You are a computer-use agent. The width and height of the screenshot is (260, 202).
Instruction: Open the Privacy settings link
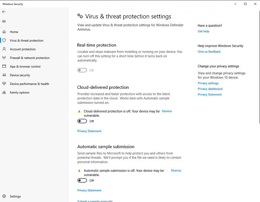click(x=208, y=83)
